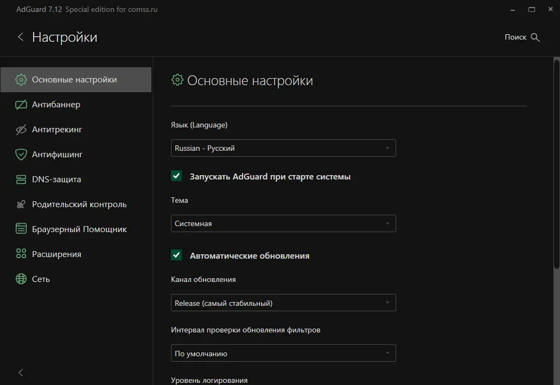Click the vertical scrollbar on the right
Viewport: 560px width, 385px height.
tap(556, 163)
